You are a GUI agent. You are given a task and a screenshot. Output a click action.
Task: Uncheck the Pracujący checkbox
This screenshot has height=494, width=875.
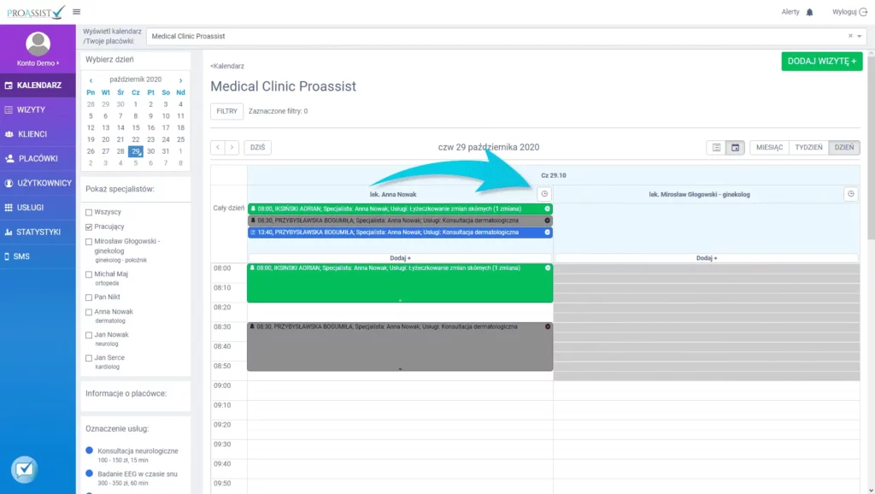pos(89,226)
